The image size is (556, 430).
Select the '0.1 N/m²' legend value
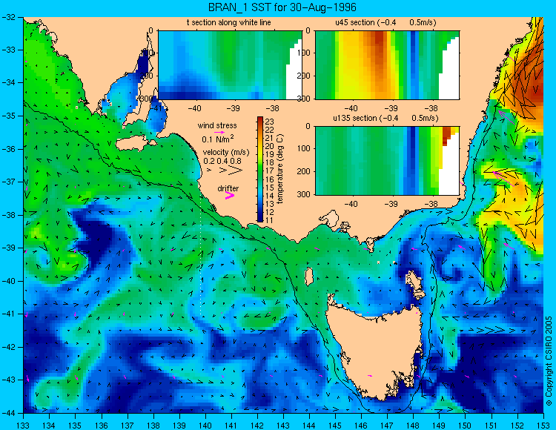tap(218, 139)
